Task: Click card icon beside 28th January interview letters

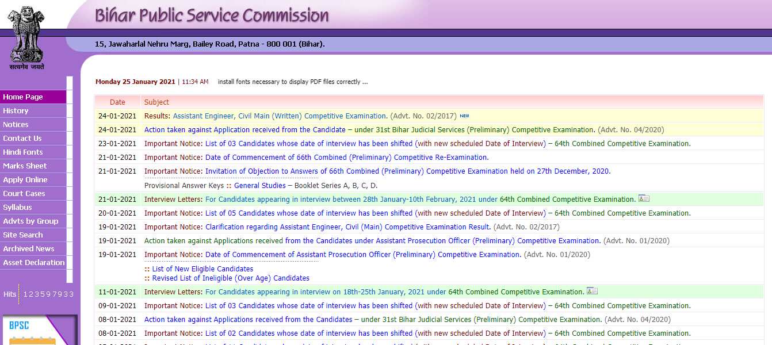Action: [644, 199]
